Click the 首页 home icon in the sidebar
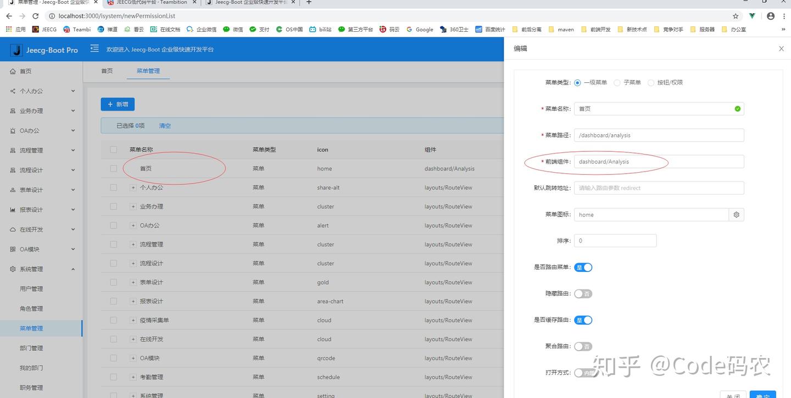Image resolution: width=791 pixels, height=398 pixels. point(13,71)
